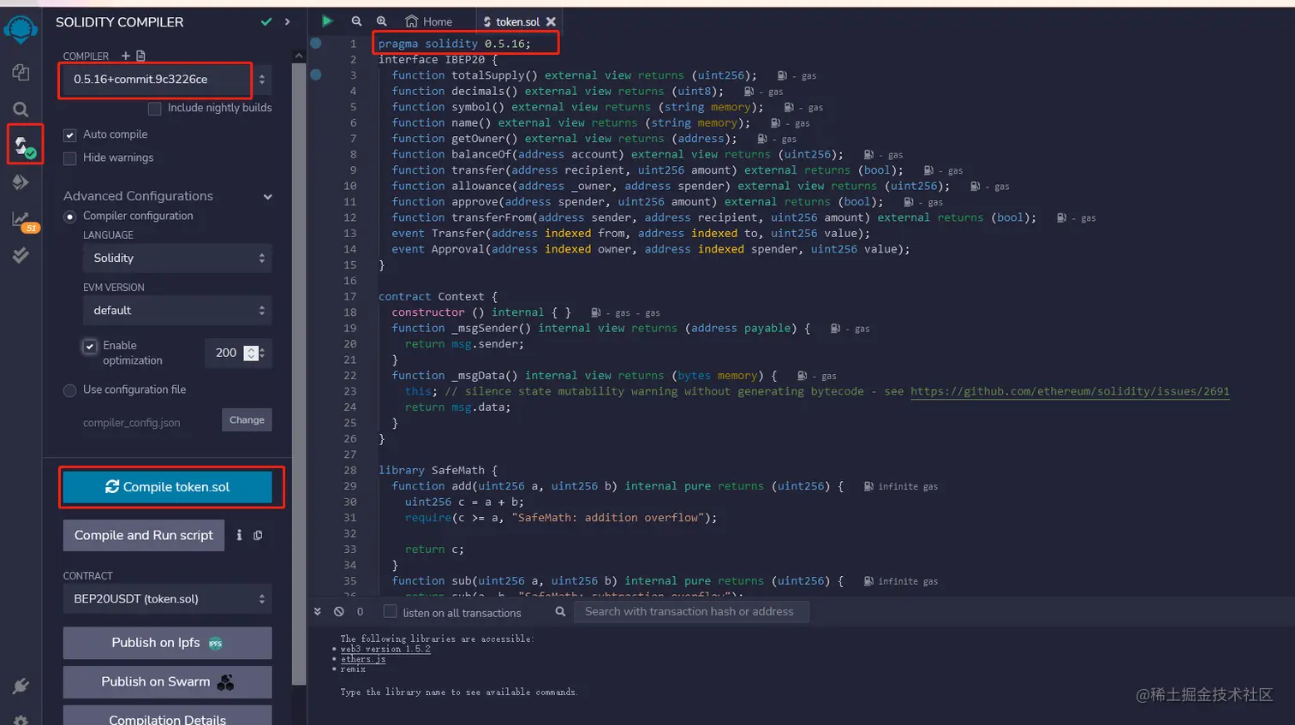Click the terminal search magnifier icon
This screenshot has width=1295, height=725.
coord(560,612)
